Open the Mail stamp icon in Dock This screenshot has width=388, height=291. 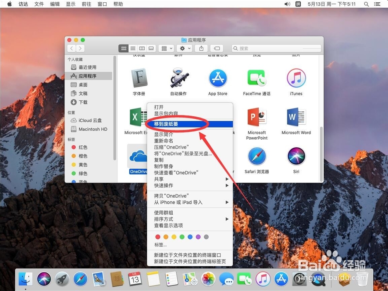tap(99, 279)
